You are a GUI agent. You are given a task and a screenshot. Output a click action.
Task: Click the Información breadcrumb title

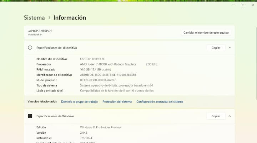click(x=70, y=18)
